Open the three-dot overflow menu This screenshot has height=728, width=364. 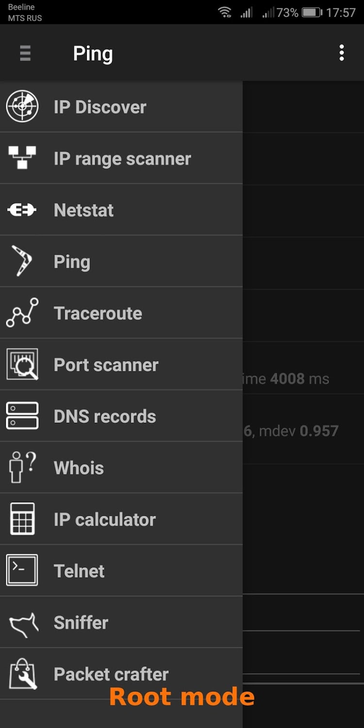click(x=342, y=53)
